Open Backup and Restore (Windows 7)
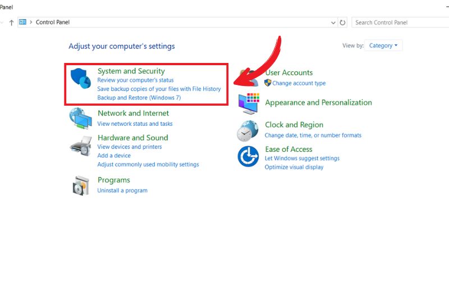The height and width of the screenshot is (281, 449). click(139, 97)
